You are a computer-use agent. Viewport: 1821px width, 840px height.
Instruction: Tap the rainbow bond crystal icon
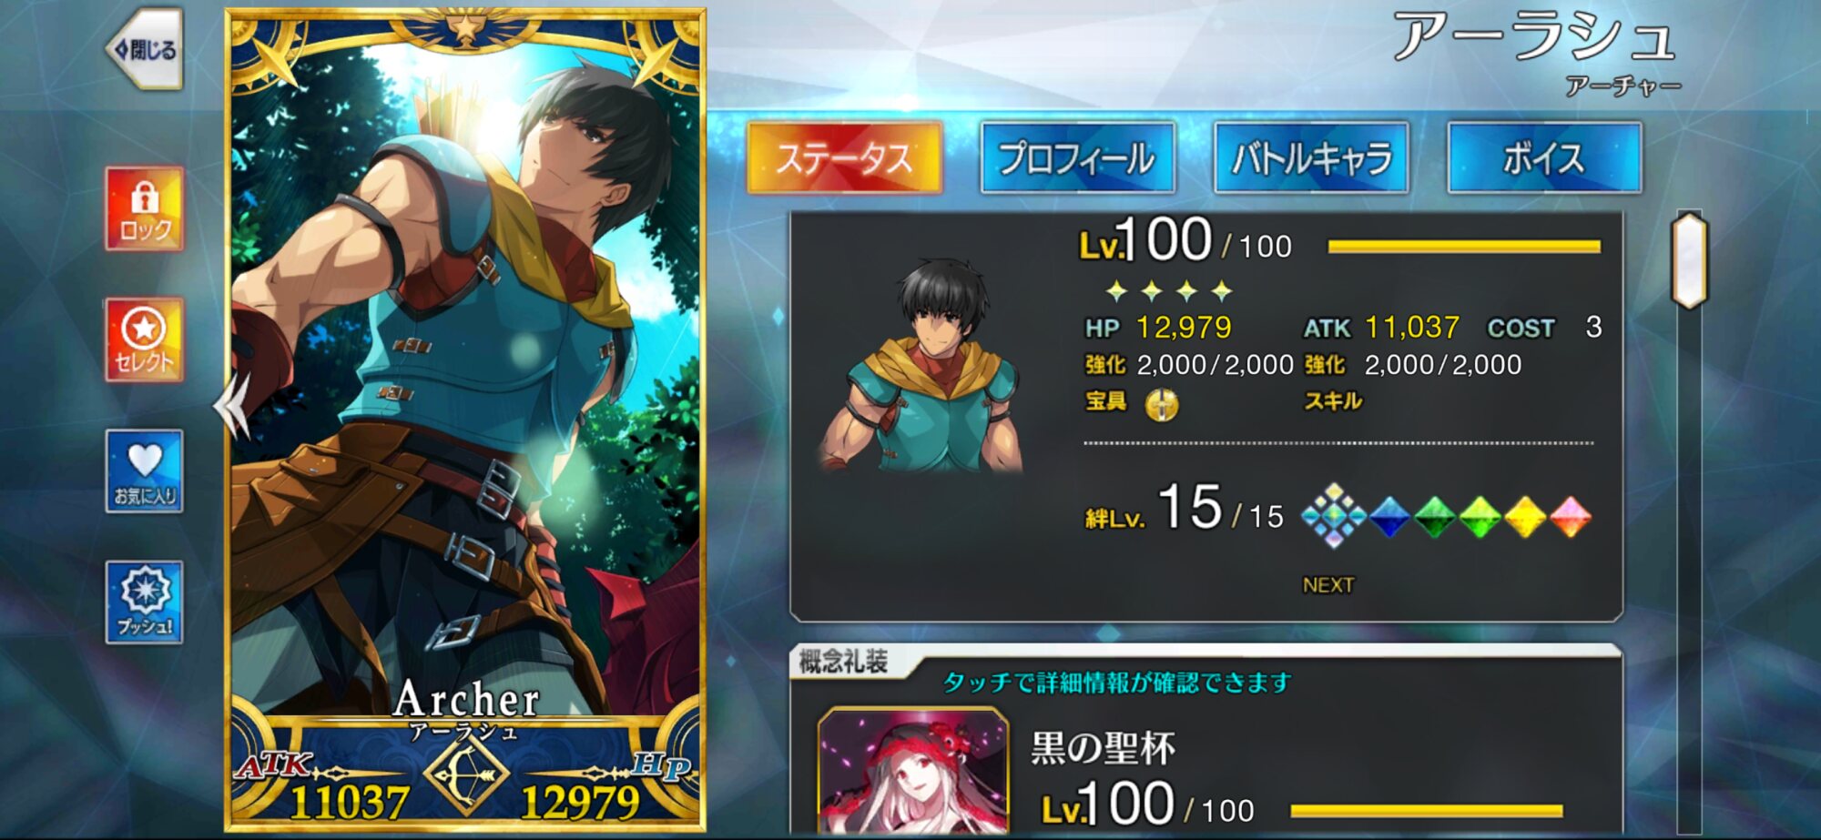click(1334, 516)
